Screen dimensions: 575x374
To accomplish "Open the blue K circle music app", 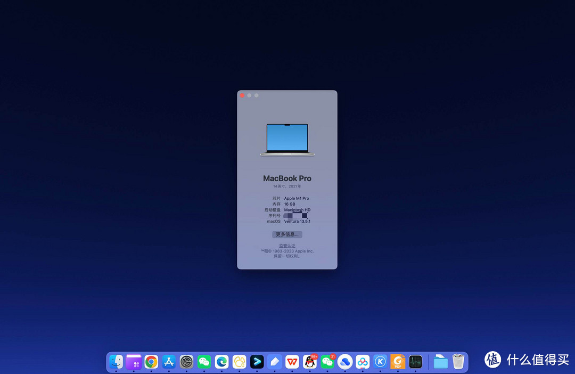I will click(380, 362).
